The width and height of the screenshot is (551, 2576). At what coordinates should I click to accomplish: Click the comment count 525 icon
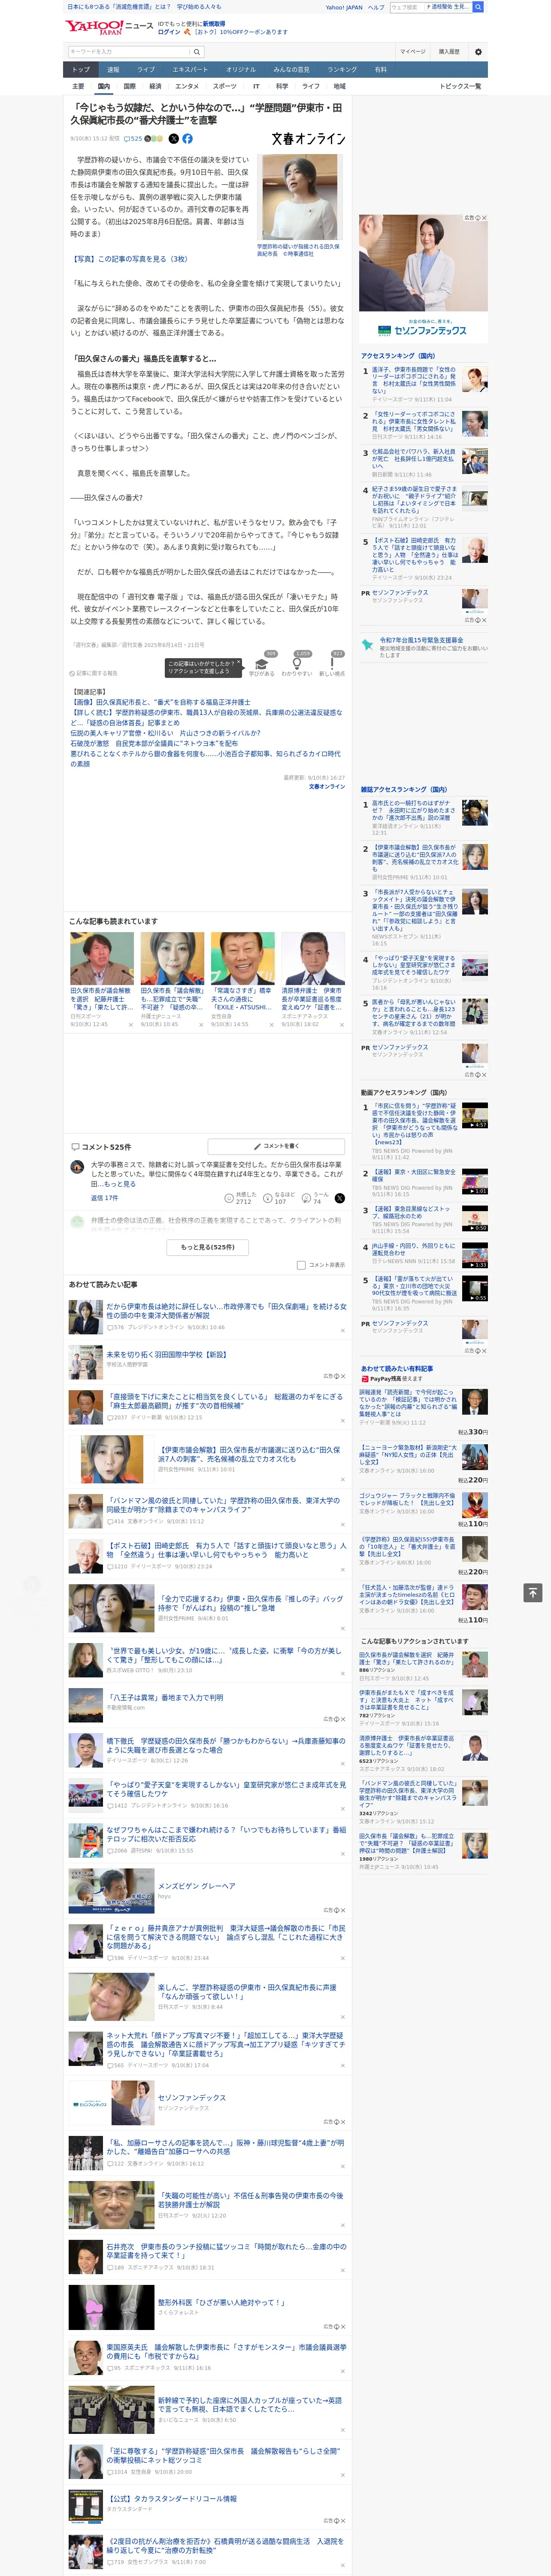134,139
